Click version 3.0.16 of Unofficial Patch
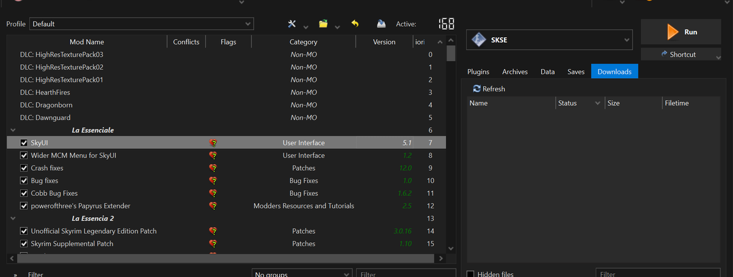The image size is (733, 277). [403, 231]
